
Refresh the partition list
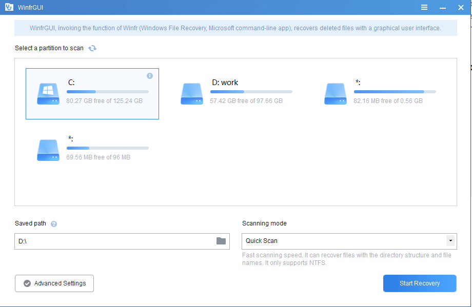click(92, 48)
